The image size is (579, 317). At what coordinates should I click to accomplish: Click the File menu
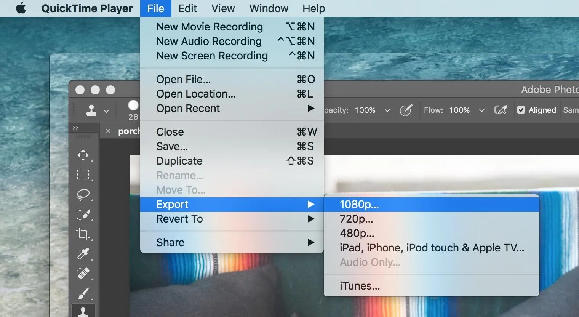pos(156,8)
